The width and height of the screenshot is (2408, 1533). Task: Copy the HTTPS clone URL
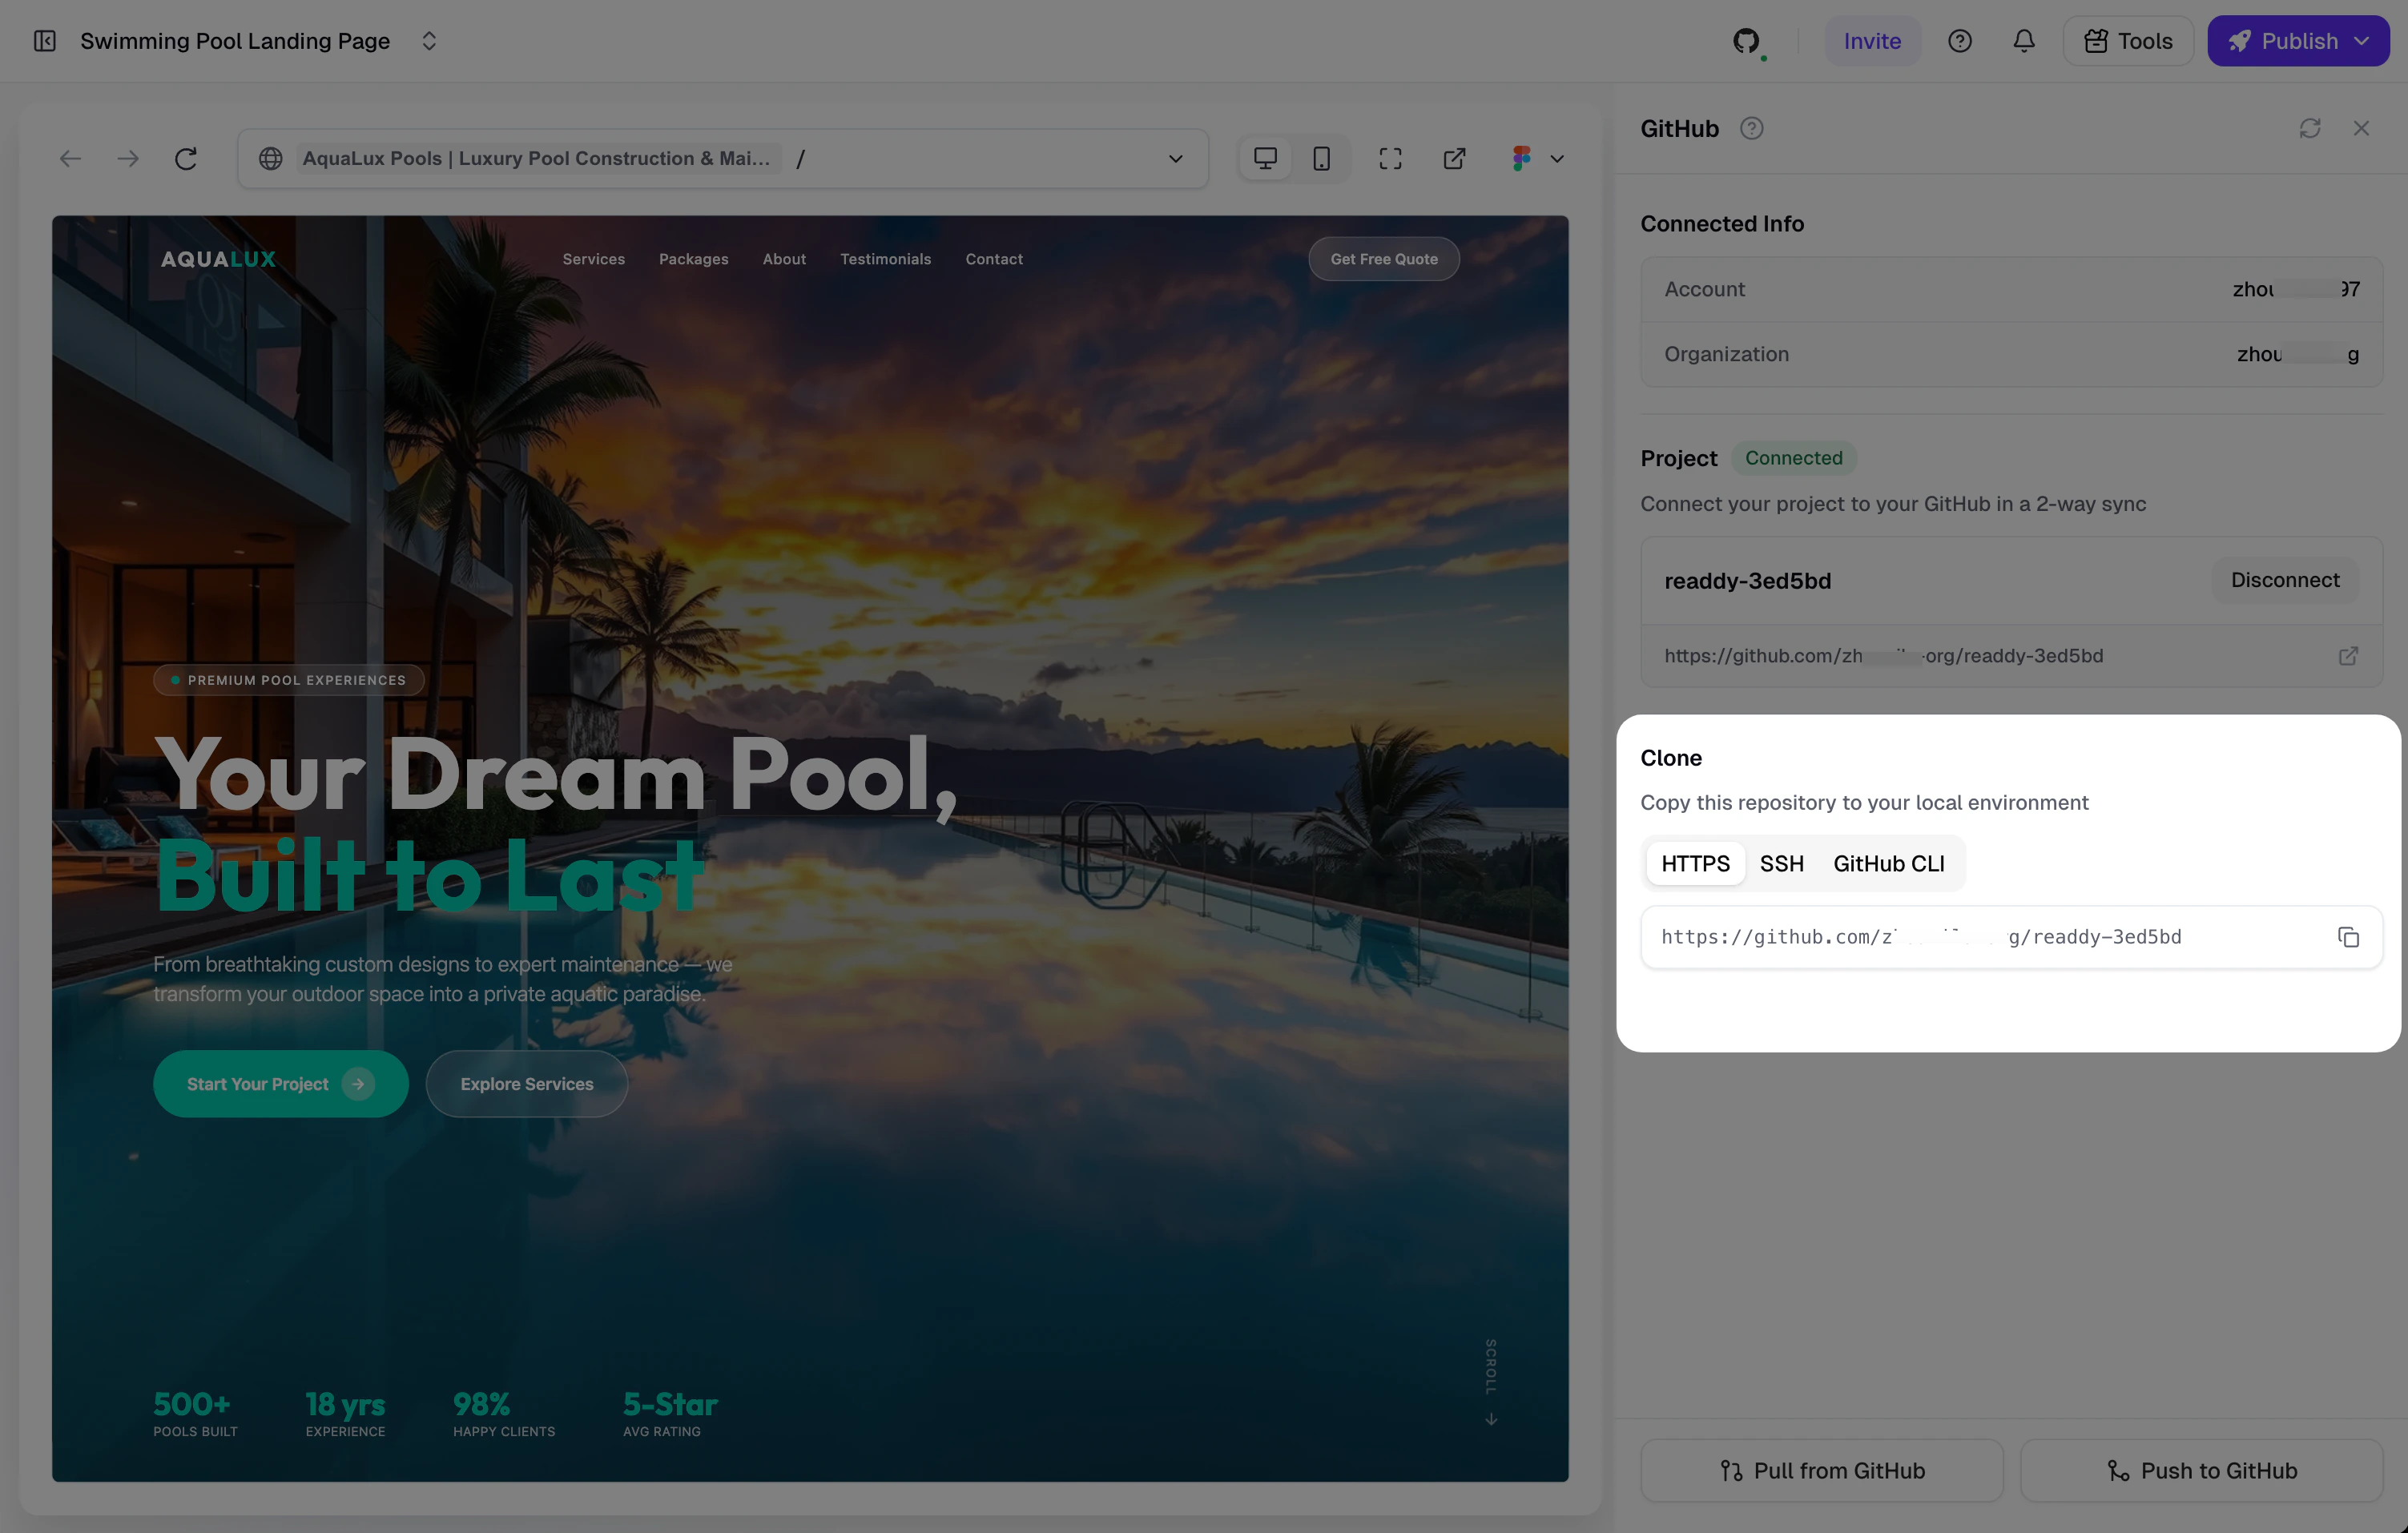(x=2347, y=937)
